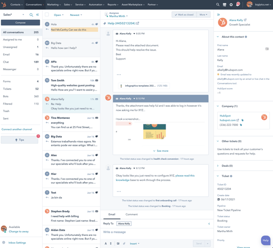273x248 pixels.
Task: Click Connect another channel link
Action: point(17,129)
